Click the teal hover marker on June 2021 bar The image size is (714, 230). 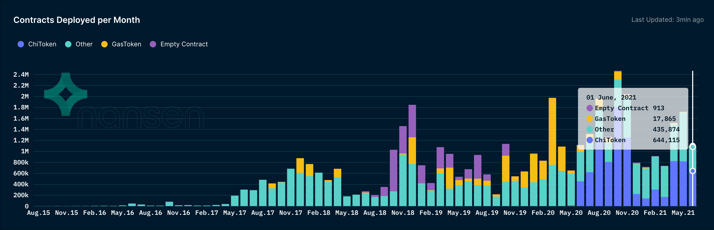click(x=692, y=147)
